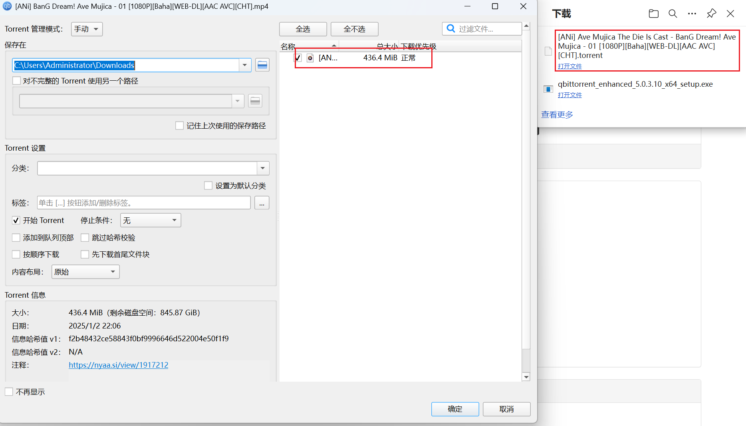This screenshot has height=426, width=746.
Task: Click the video file icon in file list
Action: (x=310, y=58)
